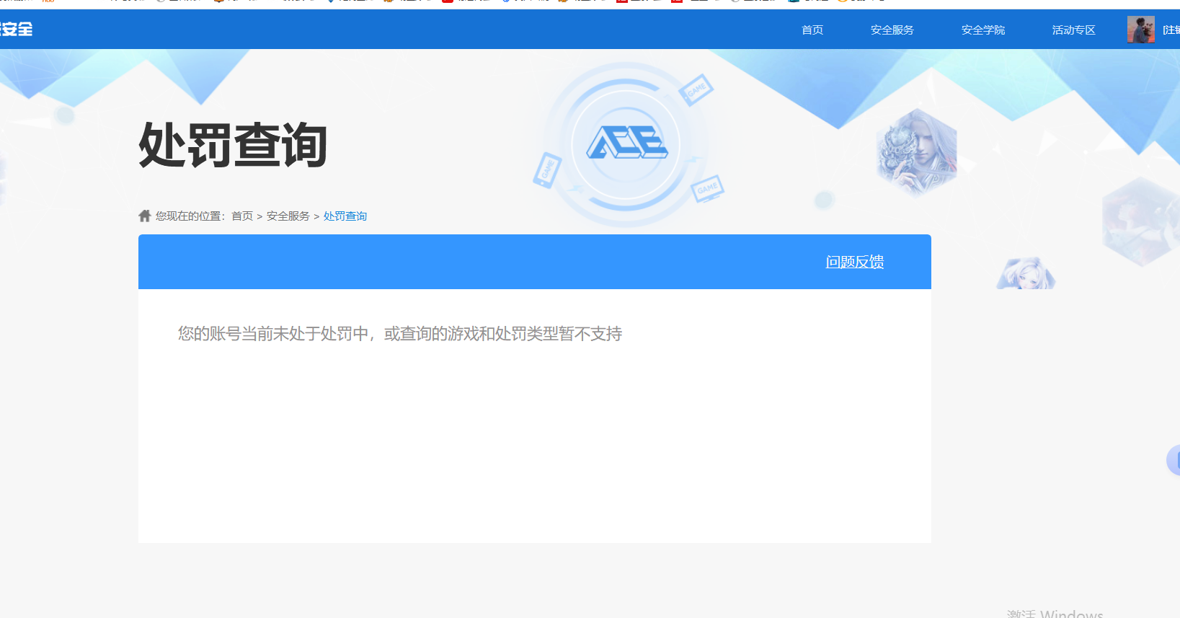Click the message 您的账号当前未处于处罚中
Screen dimensions: 1180x618
point(273,334)
